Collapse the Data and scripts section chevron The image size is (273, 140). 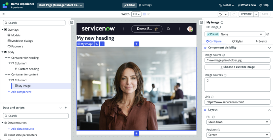(60, 108)
